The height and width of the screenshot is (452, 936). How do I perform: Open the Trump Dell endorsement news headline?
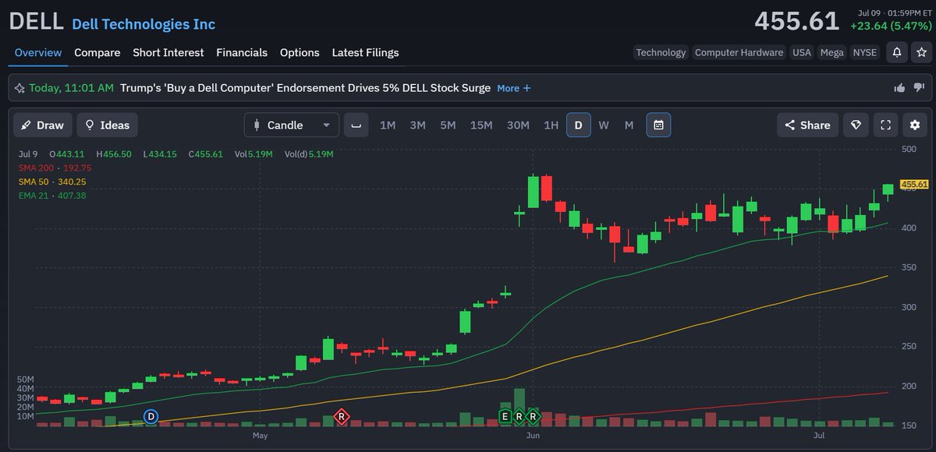[x=306, y=88]
